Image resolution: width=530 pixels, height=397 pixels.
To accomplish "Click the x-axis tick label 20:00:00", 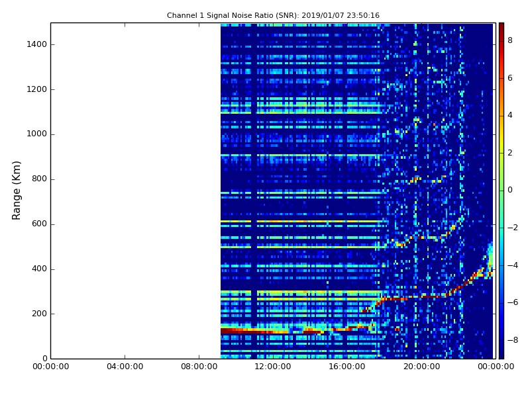I will [x=421, y=367].
